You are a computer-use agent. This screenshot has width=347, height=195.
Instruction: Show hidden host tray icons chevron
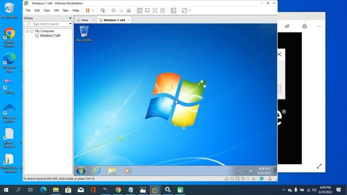284,190
